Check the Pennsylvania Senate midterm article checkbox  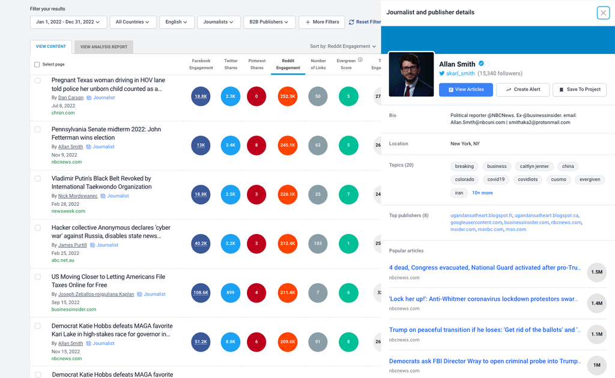38,130
